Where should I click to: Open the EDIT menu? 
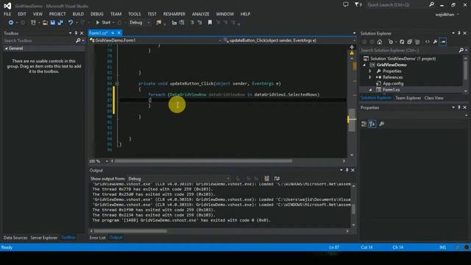tap(22, 14)
